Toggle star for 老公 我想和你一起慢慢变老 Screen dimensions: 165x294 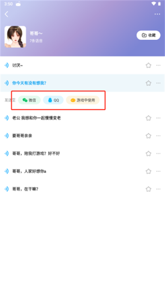(x=148, y=118)
